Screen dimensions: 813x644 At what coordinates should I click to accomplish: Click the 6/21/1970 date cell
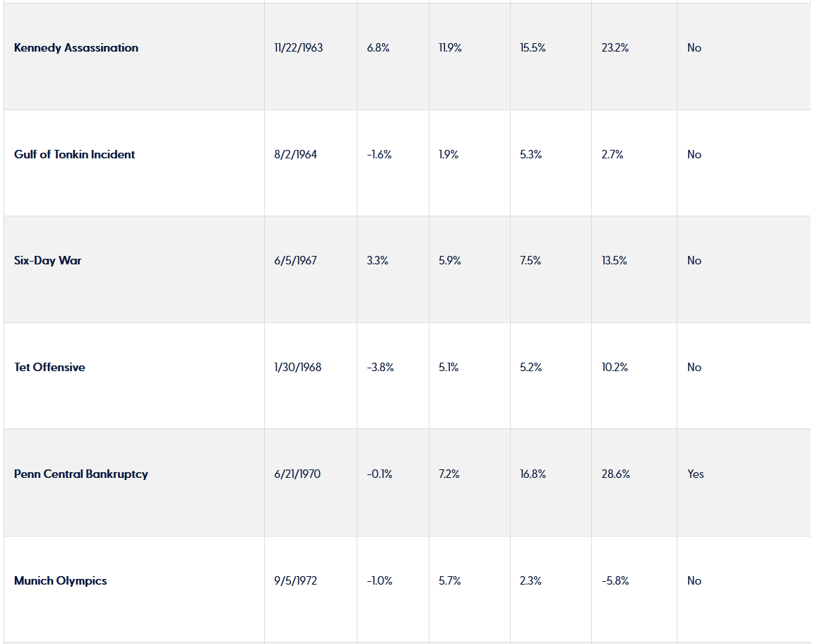297,474
